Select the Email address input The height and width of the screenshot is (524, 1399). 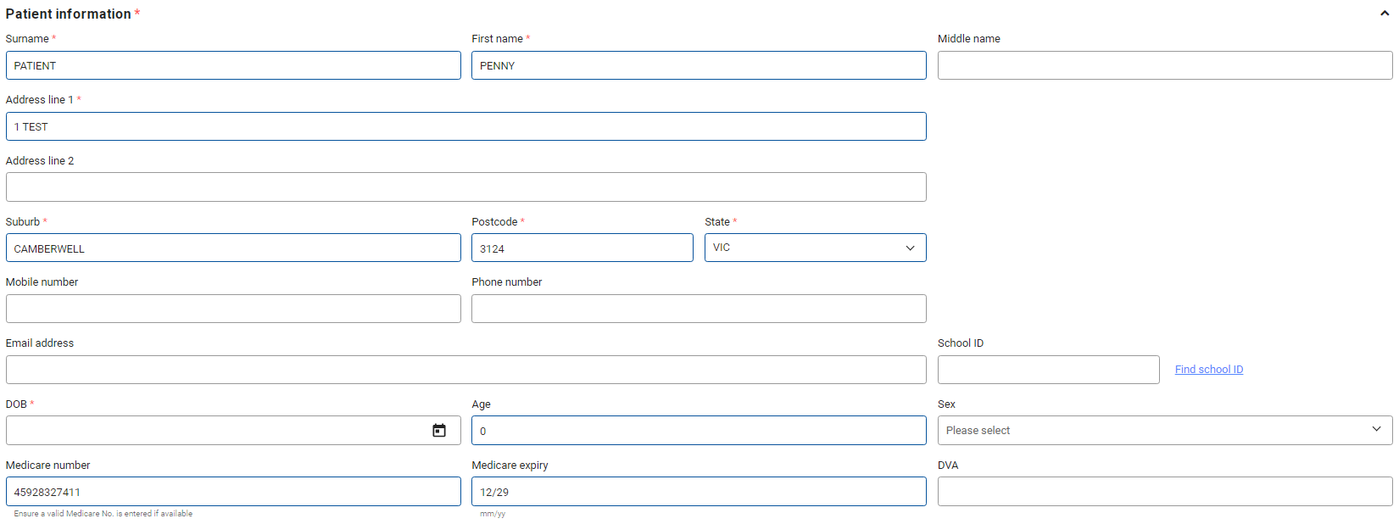(x=465, y=370)
